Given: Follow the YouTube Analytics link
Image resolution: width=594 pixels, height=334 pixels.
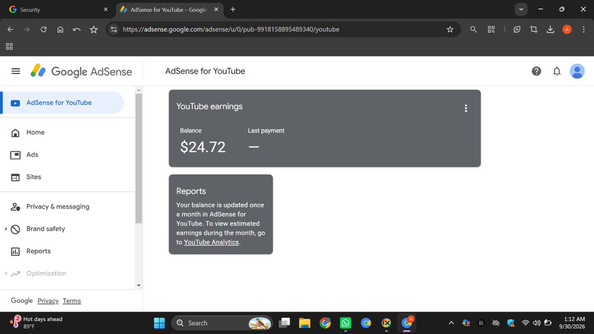Looking at the screenshot, I should [211, 242].
